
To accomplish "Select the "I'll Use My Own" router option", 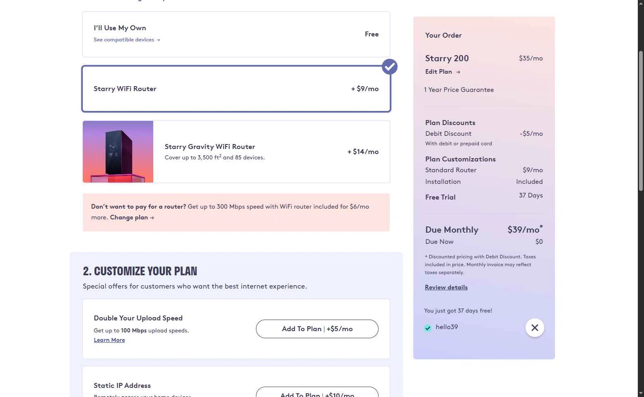I will point(236,34).
